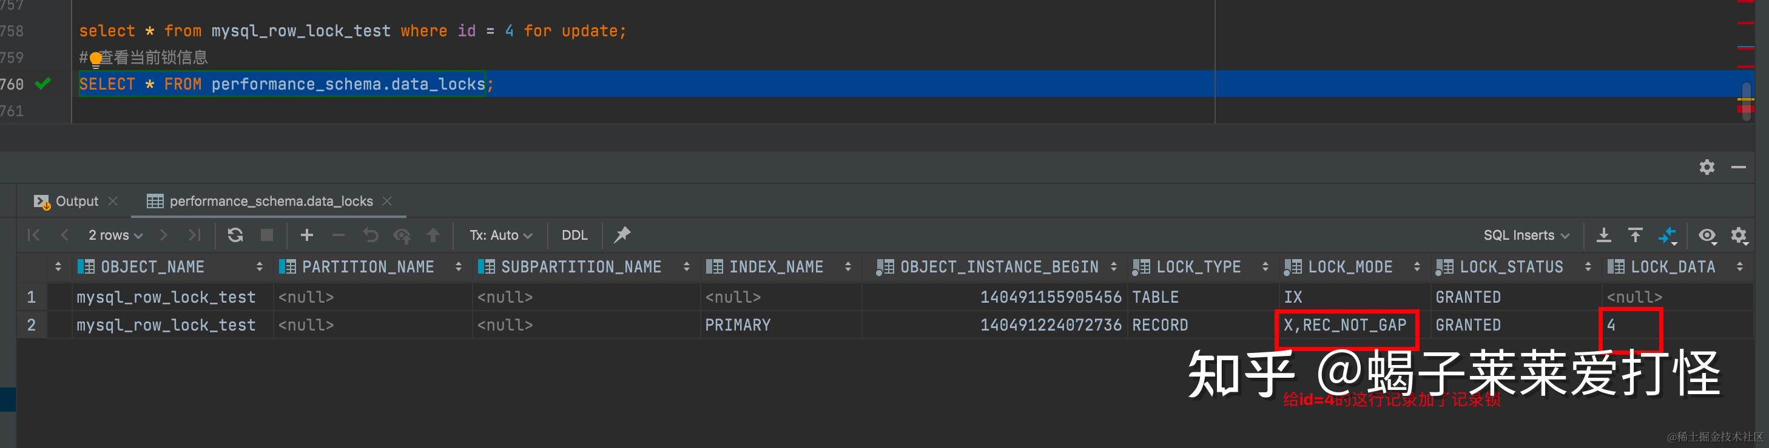Click the import data upload arrow icon
1769x448 pixels.
(1636, 236)
